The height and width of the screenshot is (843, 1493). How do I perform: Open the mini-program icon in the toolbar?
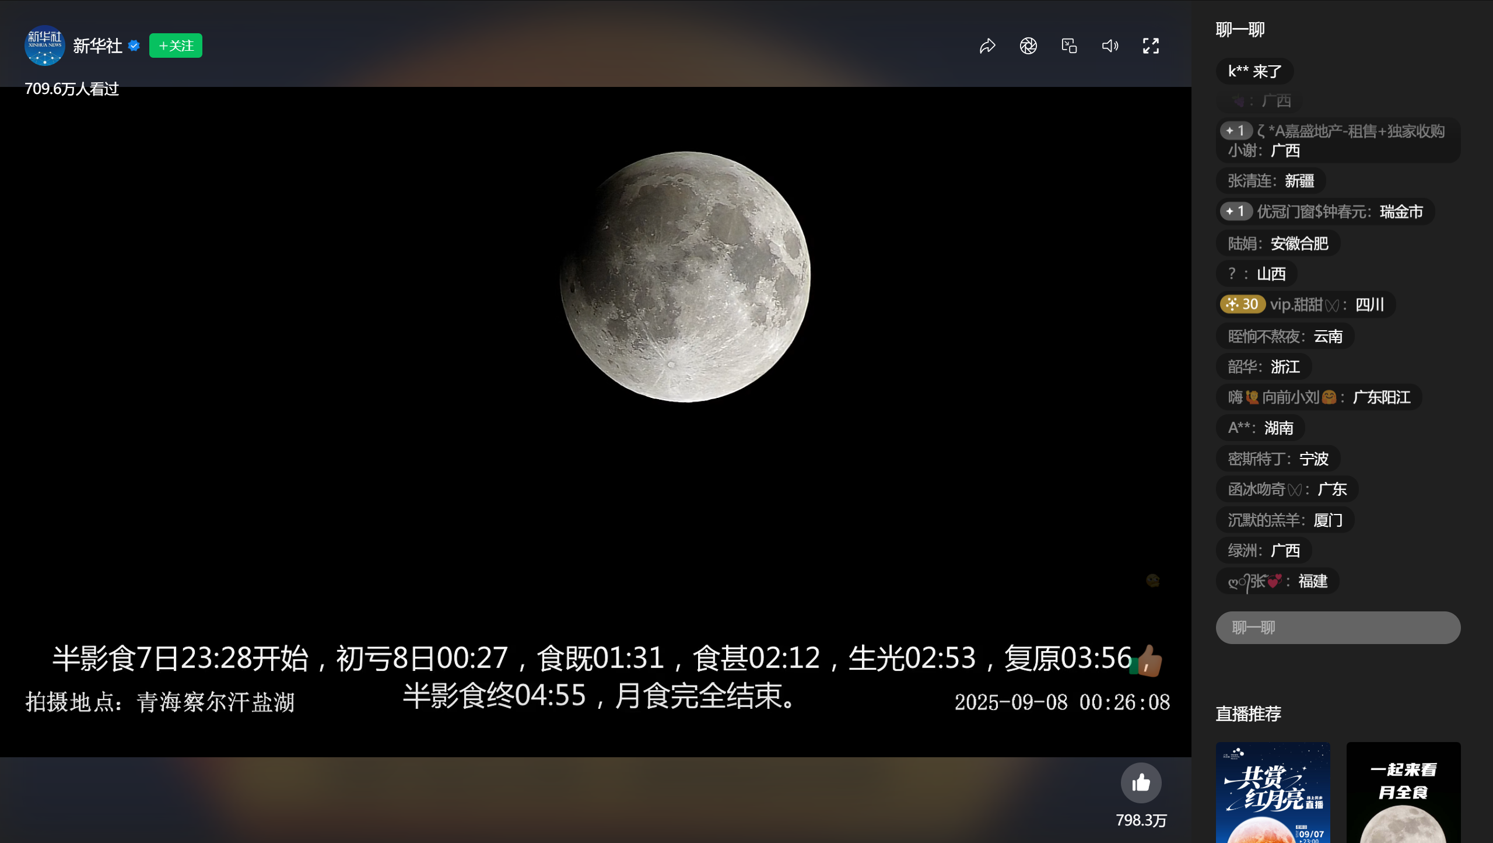1028,46
